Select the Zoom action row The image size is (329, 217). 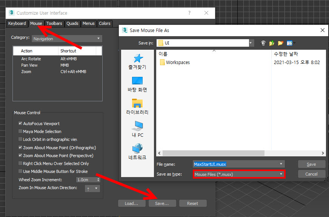tap(57, 72)
